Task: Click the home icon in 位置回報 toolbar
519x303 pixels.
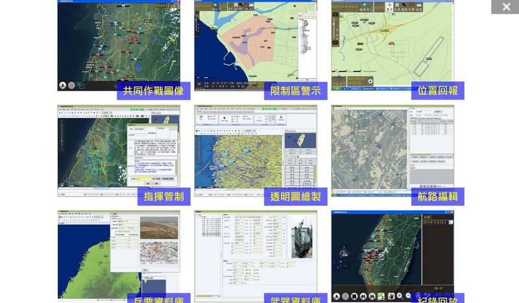Action: coord(397,5)
